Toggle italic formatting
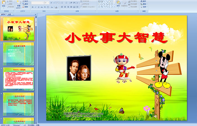Screen dimensions: 197x126 tap(36, 7)
